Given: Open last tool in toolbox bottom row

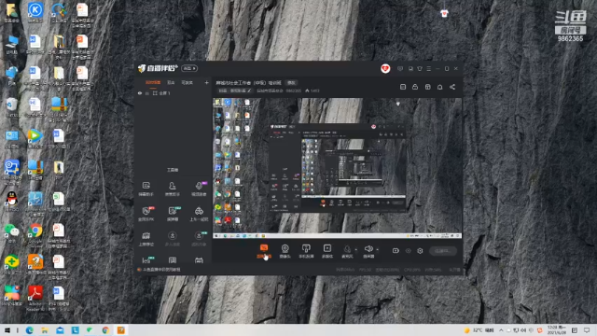Looking at the screenshot, I should pyautogui.click(x=199, y=260).
